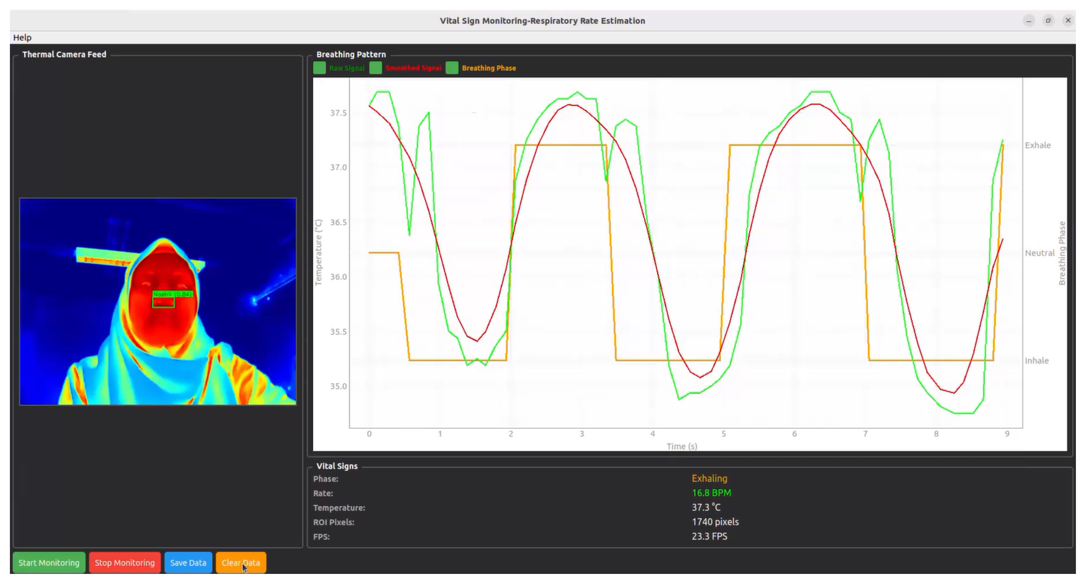
Task: Click the Smoothed Signal legend label
Action: [x=413, y=68]
